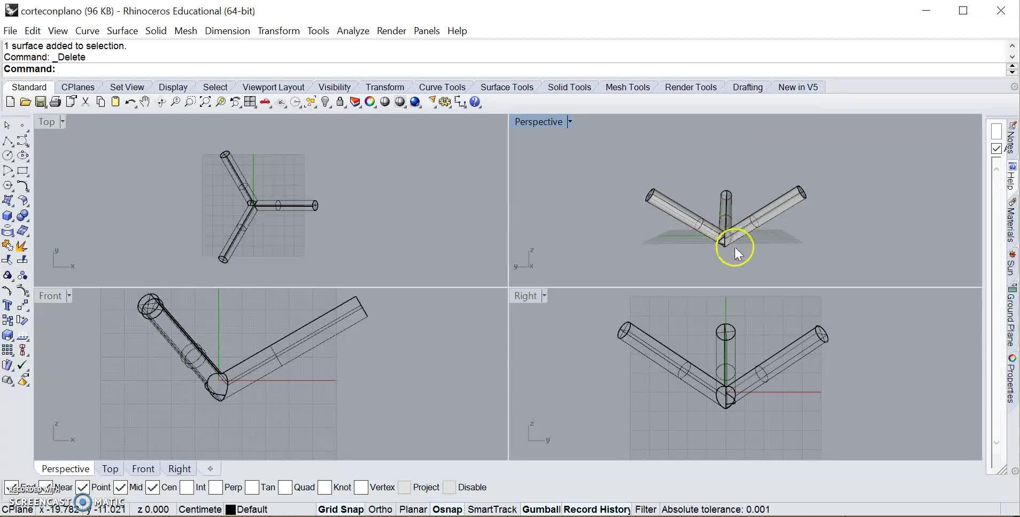Open the Right viewport title dropdown
The image size is (1020, 517).
(x=544, y=296)
